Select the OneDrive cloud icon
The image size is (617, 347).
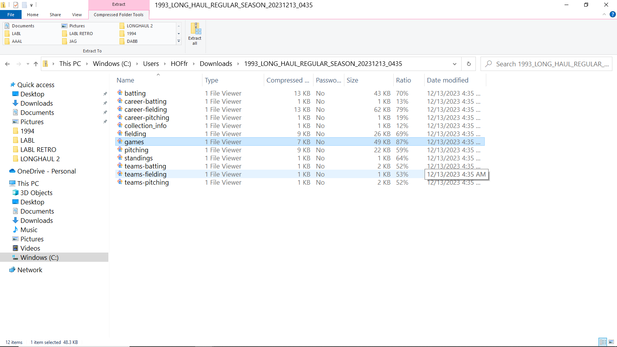pyautogui.click(x=12, y=171)
